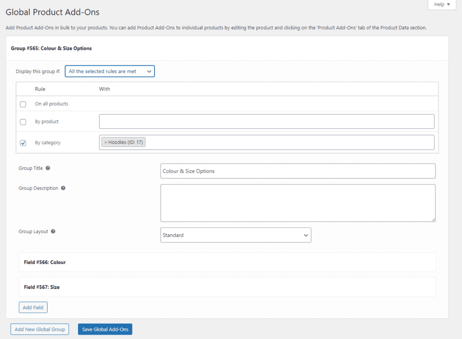462x339 pixels.
Task: Save the Global Add-Ons
Action: click(105, 329)
